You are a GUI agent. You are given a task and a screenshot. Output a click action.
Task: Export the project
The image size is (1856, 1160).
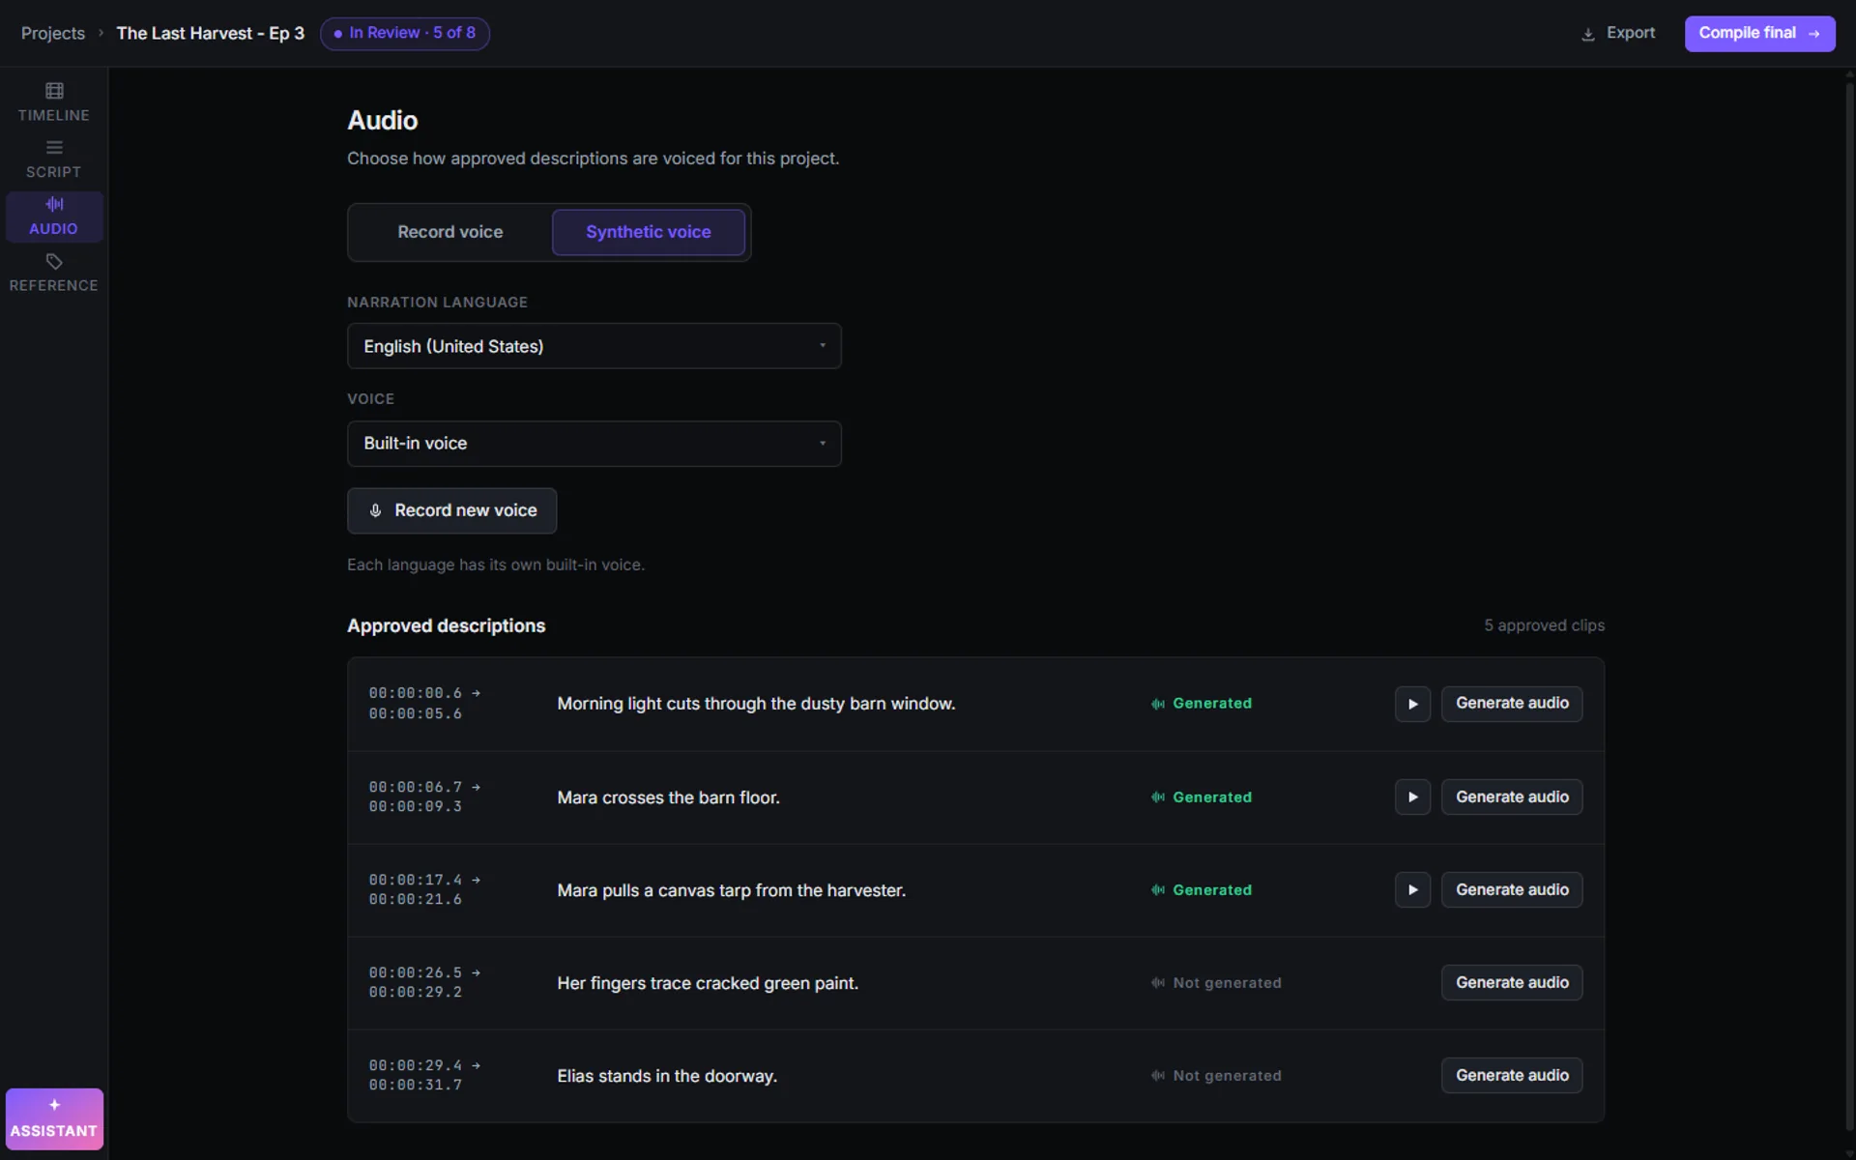(x=1618, y=33)
